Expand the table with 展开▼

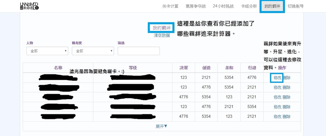[161, 126]
